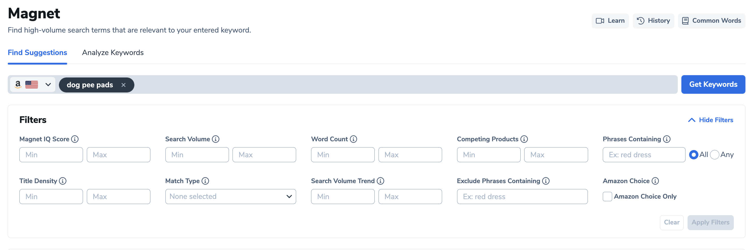Enable Amazon Choice Only checkbox

[x=607, y=197]
